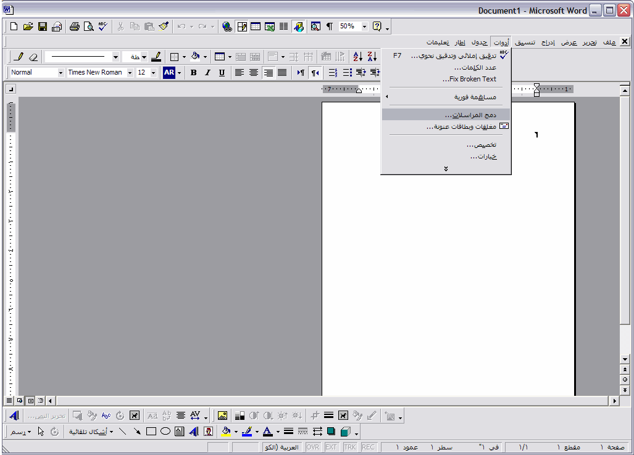Open the Normal style dropdown

pyautogui.click(x=60, y=73)
